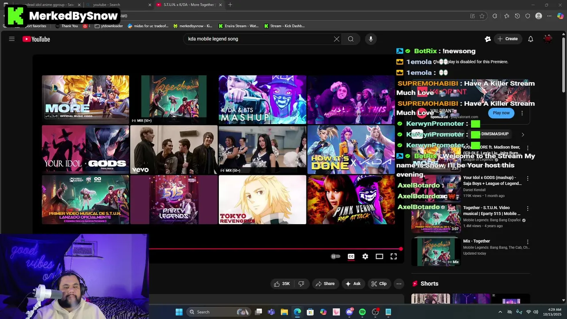Screen dimensions: 567x319
Task: Close the 'youtube - Search' tab
Action: [150, 5]
